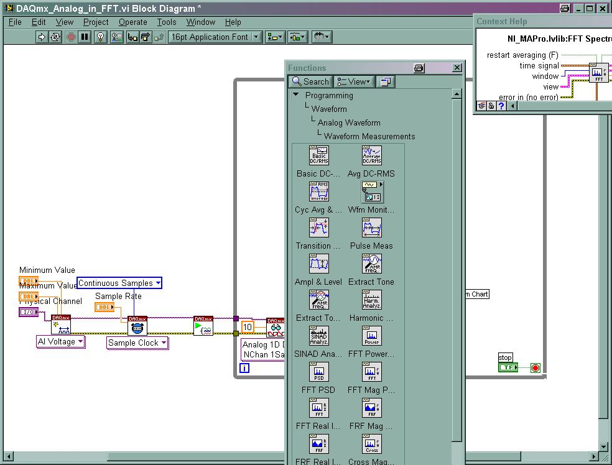Click the Step Out toolbar icon
Screen dimensions: 612x465
[x=159, y=37]
